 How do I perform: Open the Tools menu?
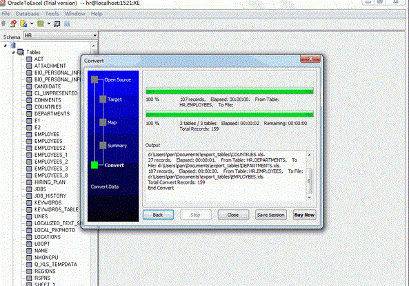point(52,14)
